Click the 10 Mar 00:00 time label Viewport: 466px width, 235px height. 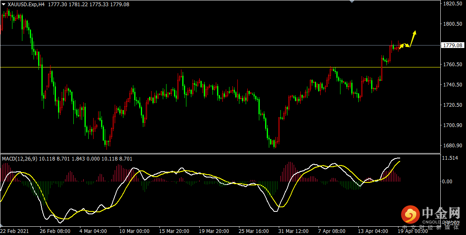134,231
